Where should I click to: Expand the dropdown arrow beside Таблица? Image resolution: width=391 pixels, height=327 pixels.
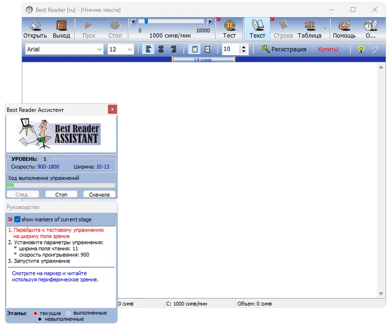(326, 29)
